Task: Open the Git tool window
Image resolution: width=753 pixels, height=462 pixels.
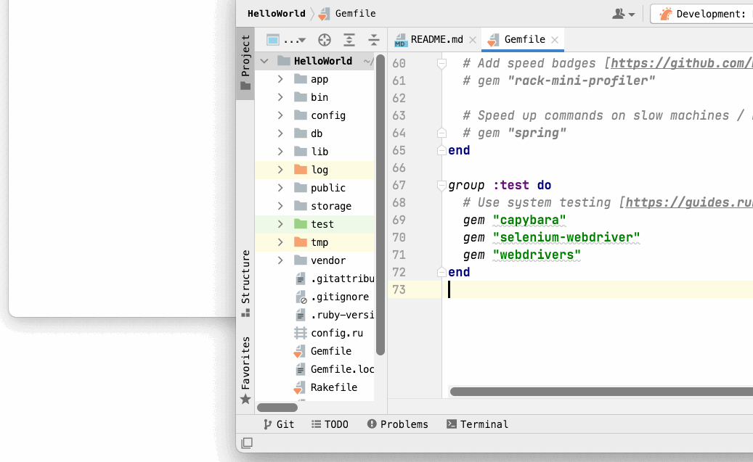Action: [279, 424]
